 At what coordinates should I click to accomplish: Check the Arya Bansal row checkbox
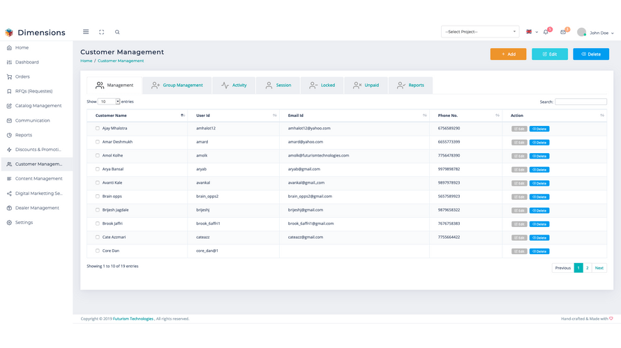tap(98, 169)
